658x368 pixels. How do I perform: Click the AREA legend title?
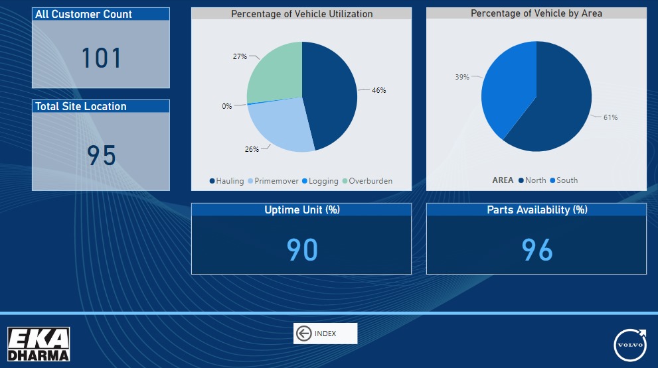tap(503, 180)
